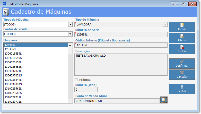The width and height of the screenshot is (201, 114).
Task: Click the Excluir delete button
Action: click(182, 49)
